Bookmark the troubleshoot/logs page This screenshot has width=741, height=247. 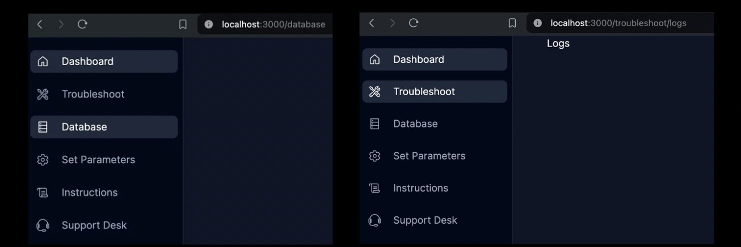(512, 23)
